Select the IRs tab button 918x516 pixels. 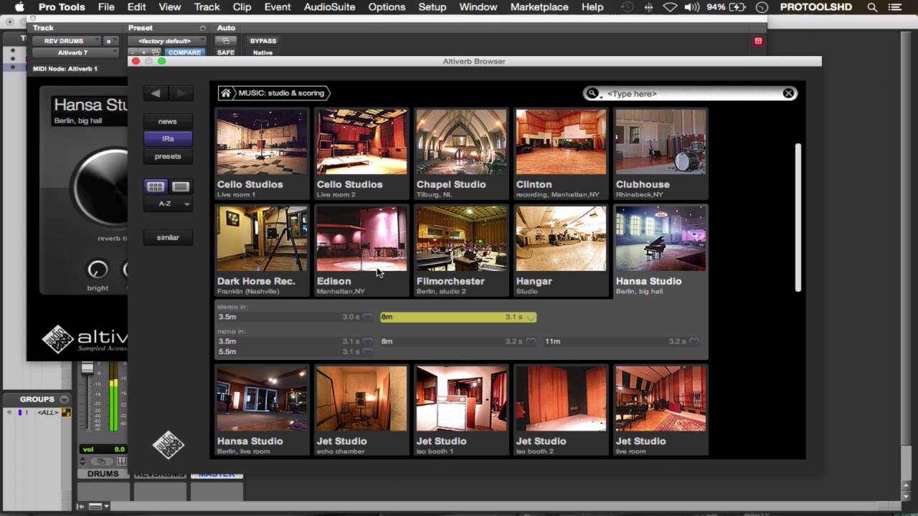[168, 138]
